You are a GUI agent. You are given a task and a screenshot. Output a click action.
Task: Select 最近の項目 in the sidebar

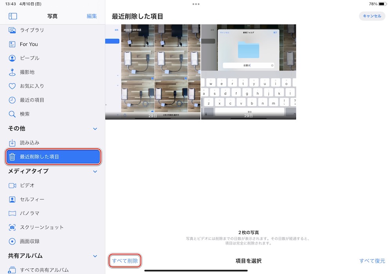pyautogui.click(x=53, y=100)
